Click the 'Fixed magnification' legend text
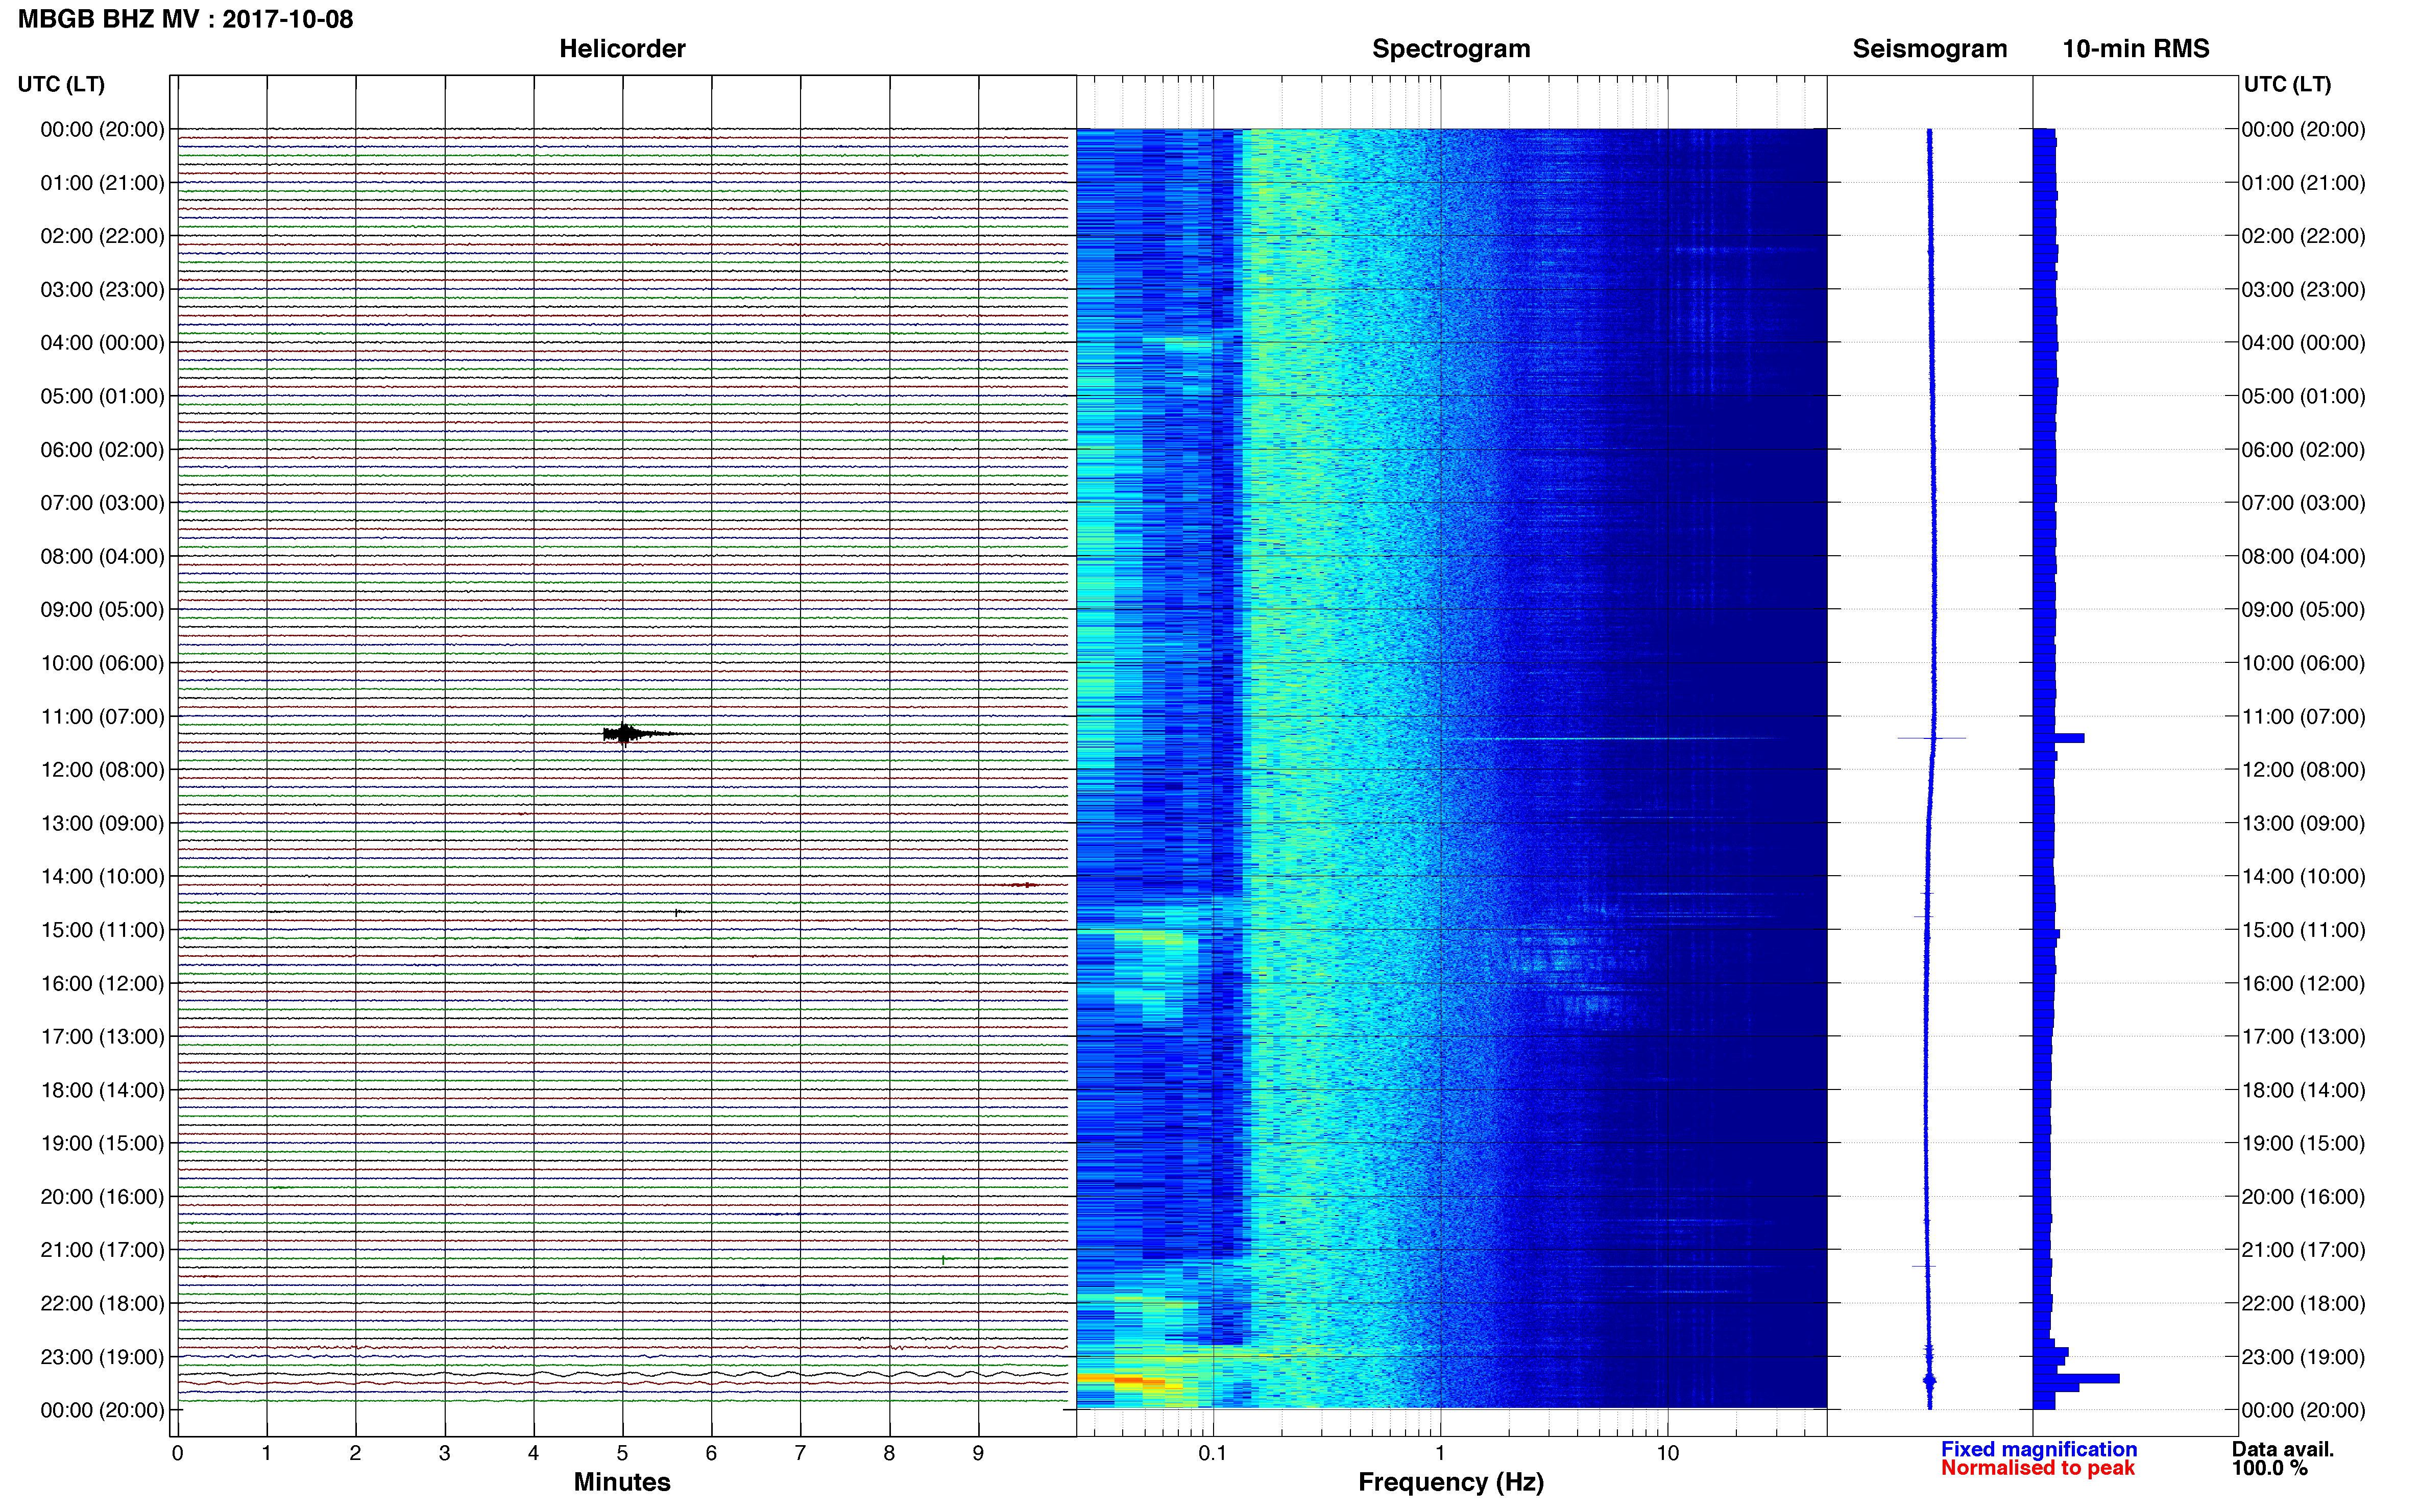2420x1512 pixels. pyautogui.click(x=2038, y=1449)
